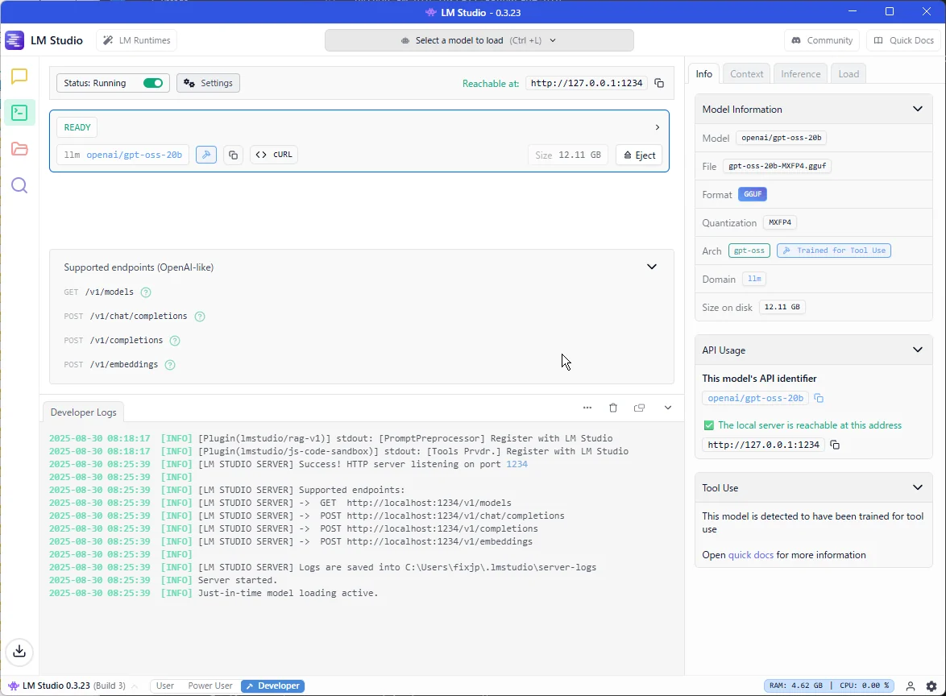Open My Models folder icon in sidebar
Image resolution: width=946 pixels, height=696 pixels.
(19, 149)
